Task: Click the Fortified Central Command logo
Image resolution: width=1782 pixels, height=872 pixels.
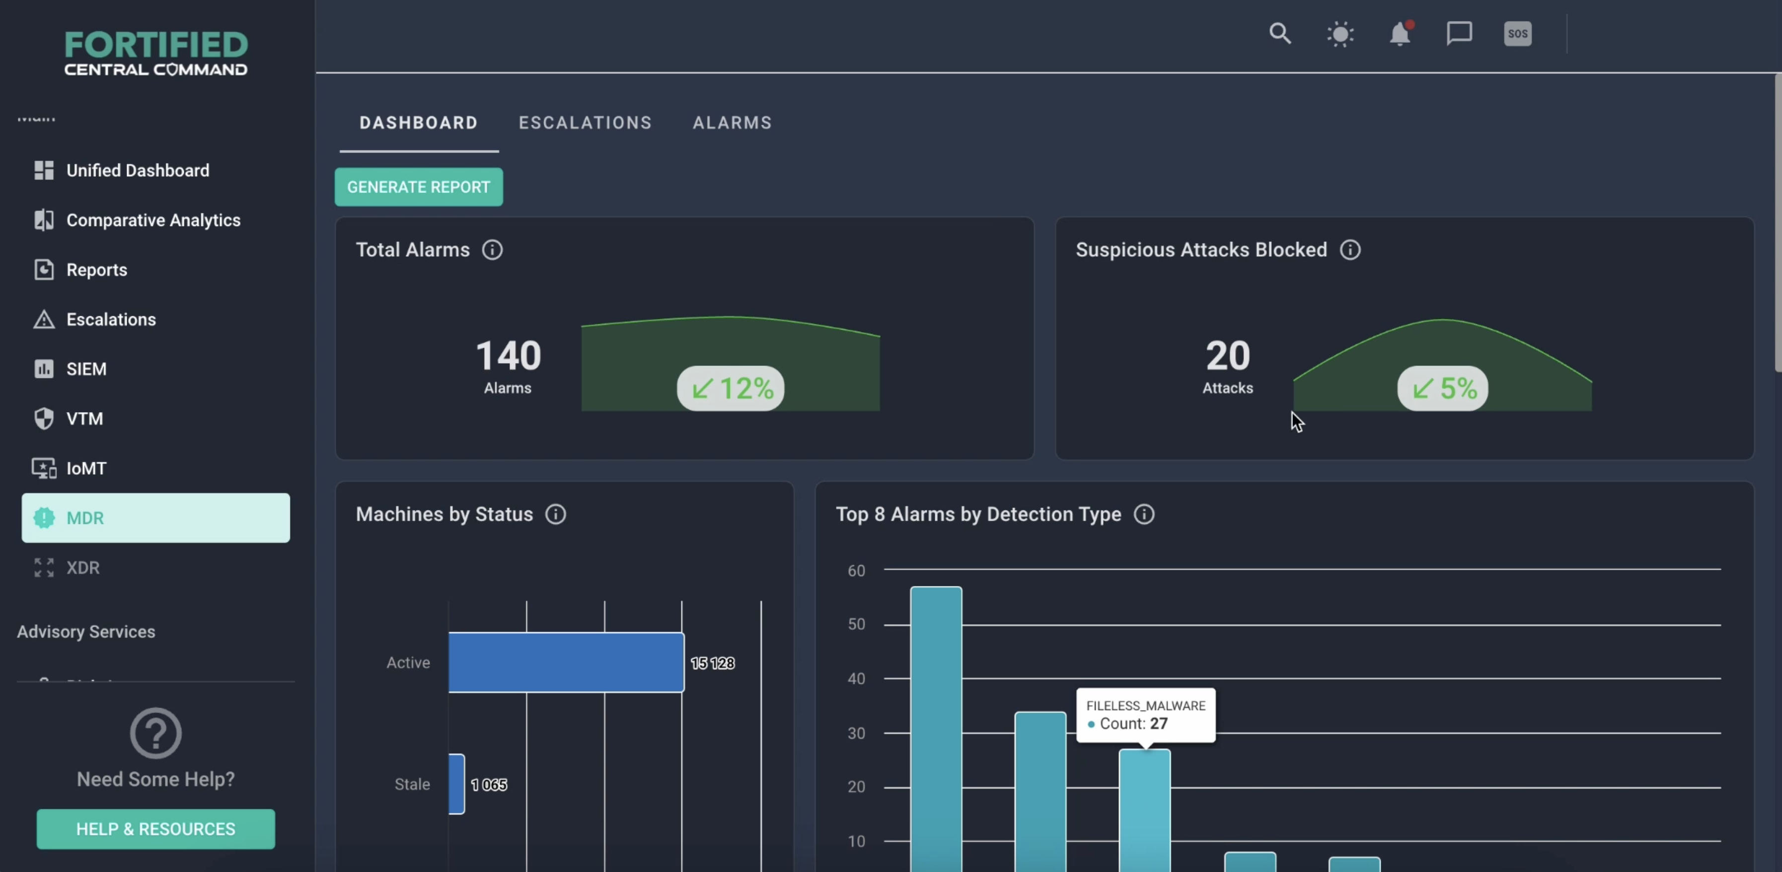Action: (x=155, y=53)
